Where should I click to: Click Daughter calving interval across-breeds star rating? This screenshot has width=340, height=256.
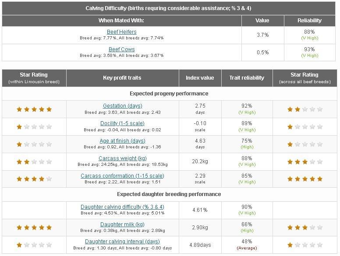pos(305,245)
